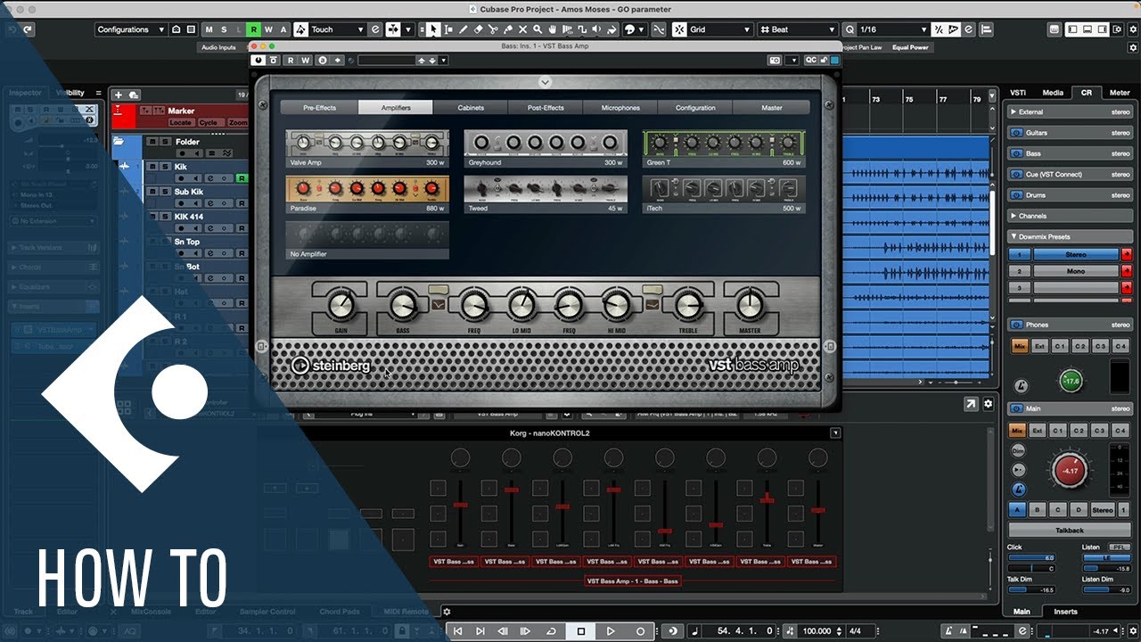Enable the Bass channel in Control Room
Viewport: 1141px width, 642px height.
[x=1015, y=153]
